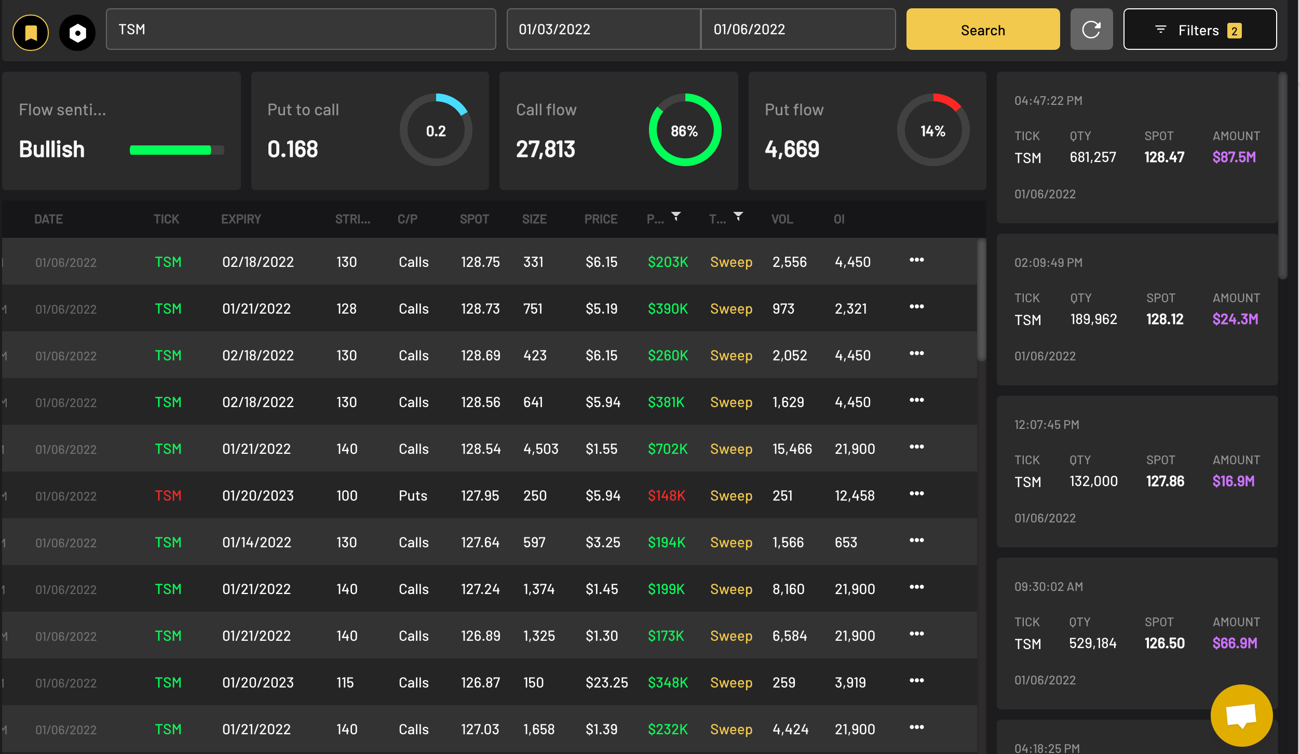Sort by SPOT column header

(x=474, y=219)
